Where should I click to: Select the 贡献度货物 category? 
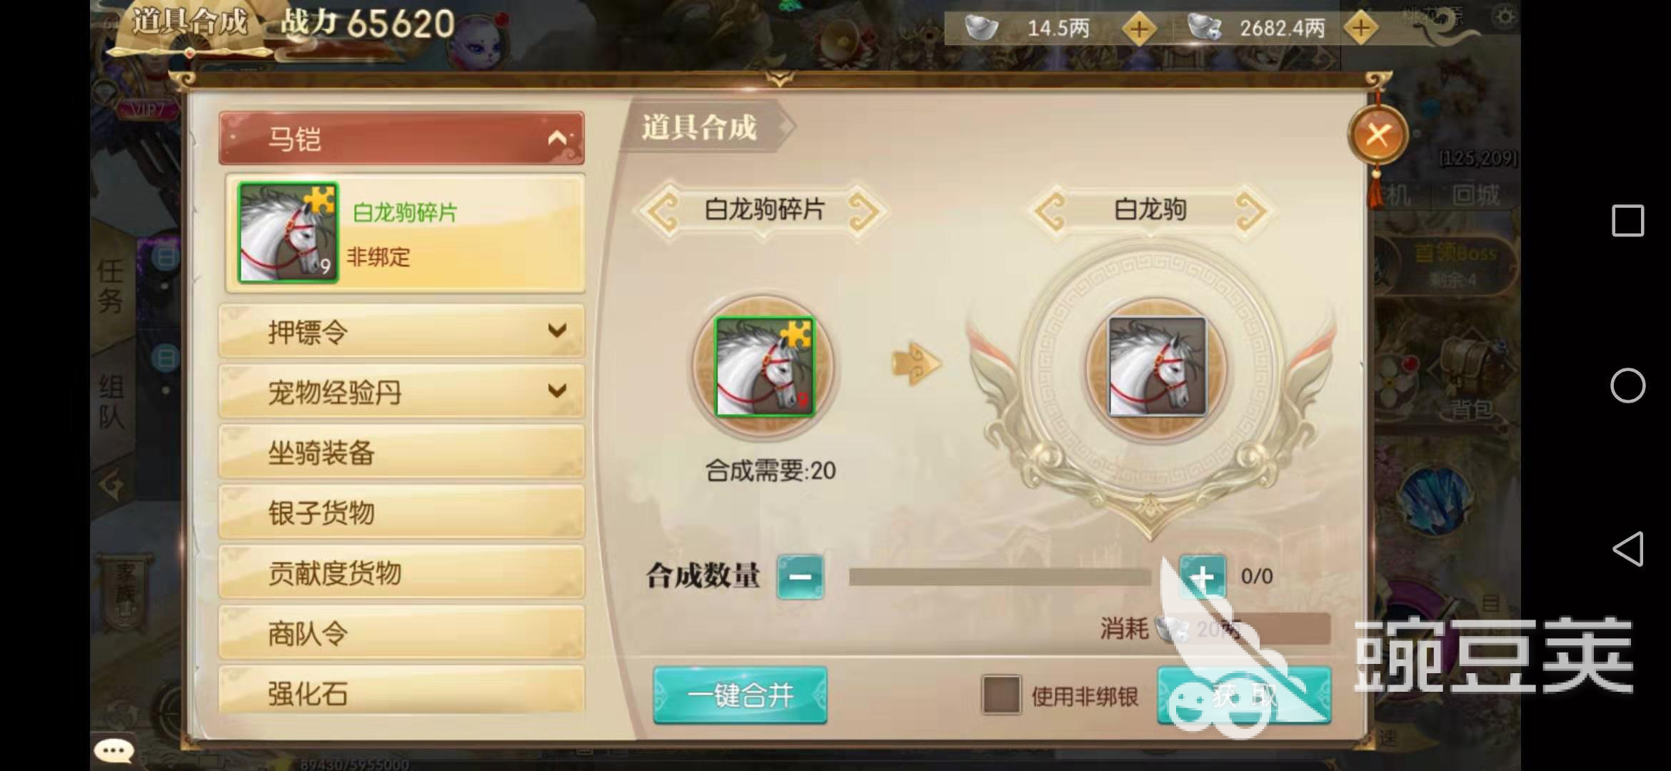pos(401,573)
